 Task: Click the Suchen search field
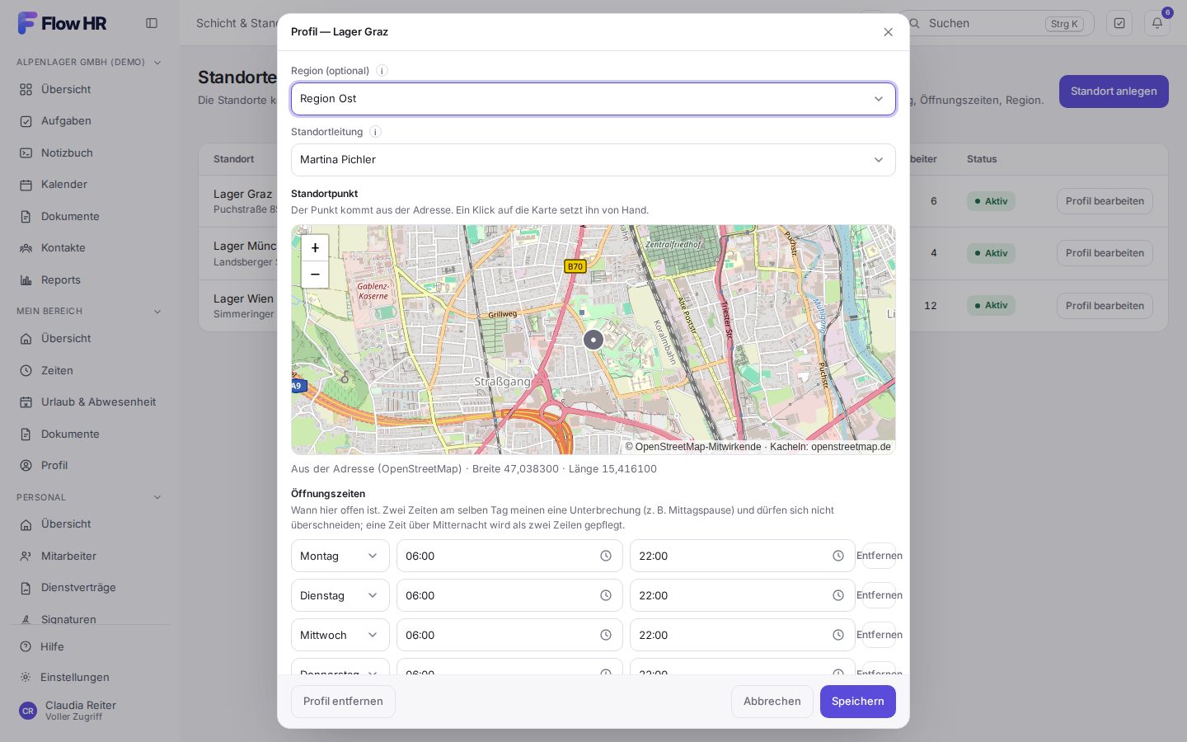point(997,23)
